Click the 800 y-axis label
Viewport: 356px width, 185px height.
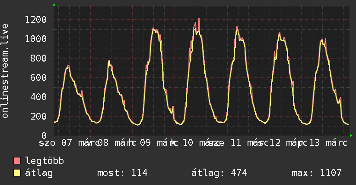click(x=38, y=59)
